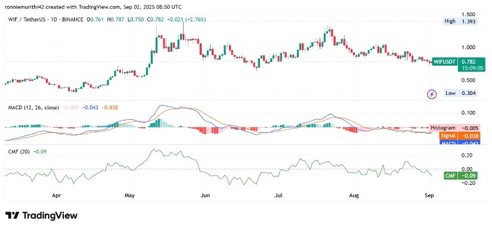Click the TradingView wordmark link
Viewport: 492px width, 229px height.
tap(49, 215)
